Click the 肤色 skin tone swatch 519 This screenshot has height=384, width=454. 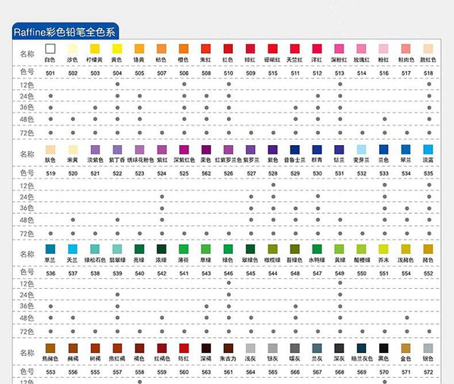point(51,149)
